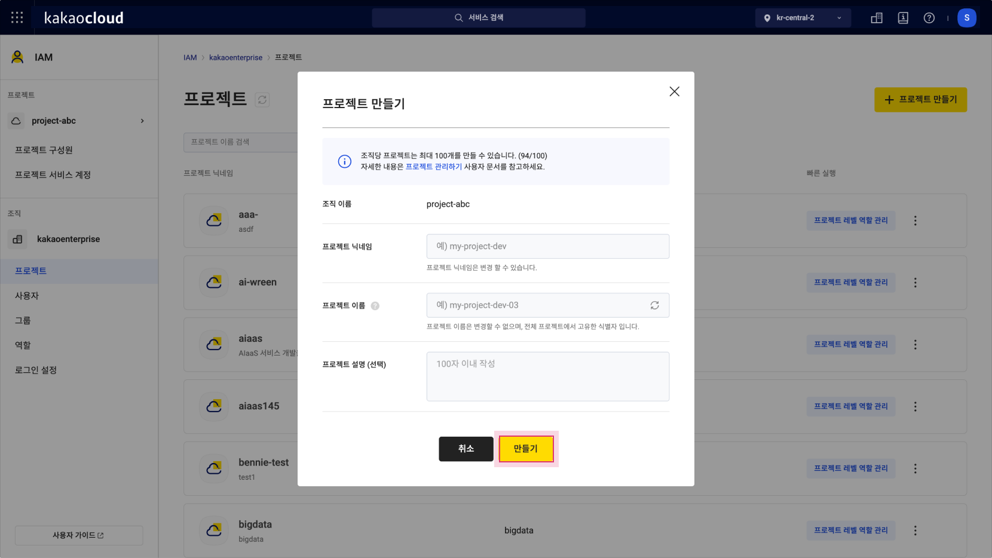Focus the 프로젝트 닉네임 input field
992x558 pixels.
click(x=548, y=246)
